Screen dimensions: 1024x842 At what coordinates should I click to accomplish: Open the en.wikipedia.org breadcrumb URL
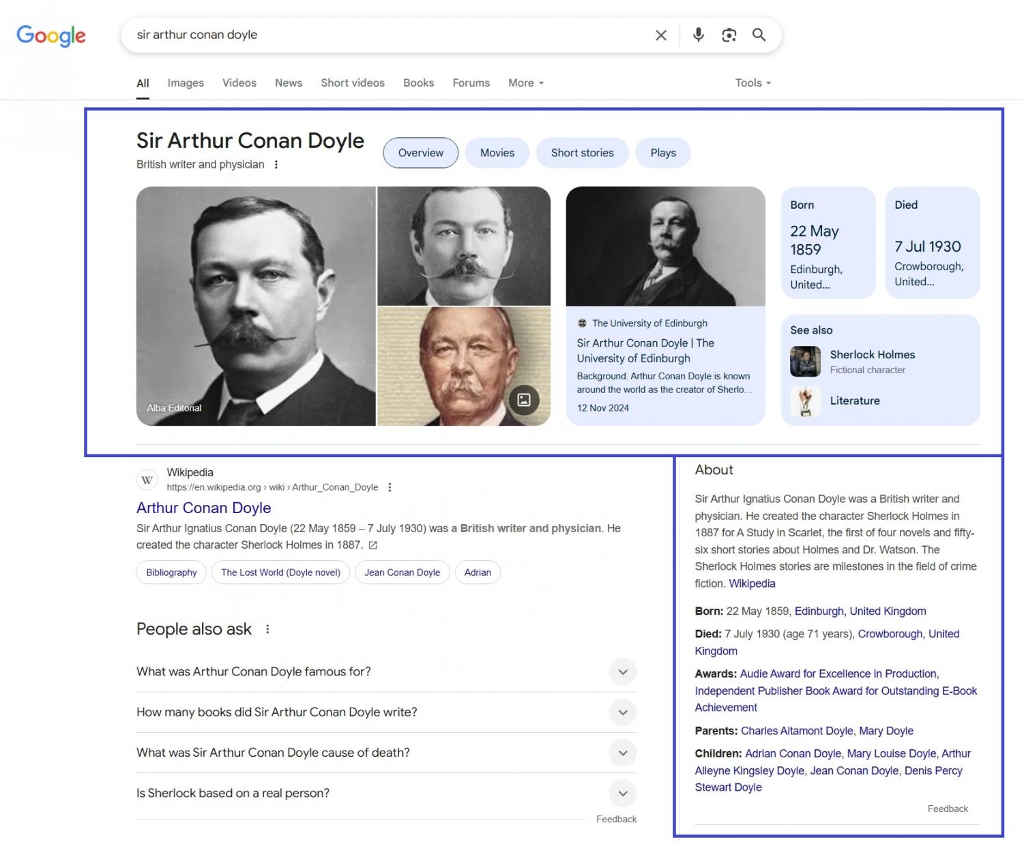[x=272, y=487]
